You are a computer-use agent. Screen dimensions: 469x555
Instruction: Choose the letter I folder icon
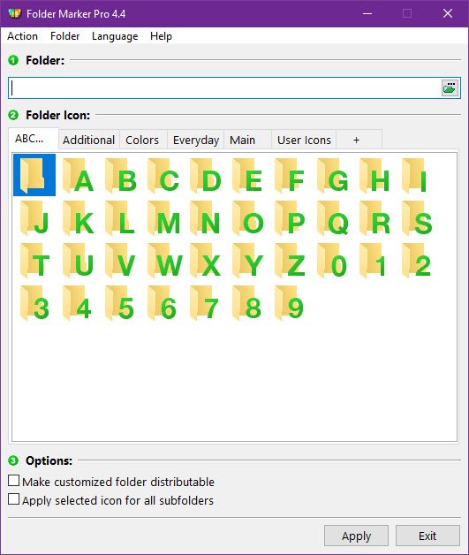(x=416, y=175)
